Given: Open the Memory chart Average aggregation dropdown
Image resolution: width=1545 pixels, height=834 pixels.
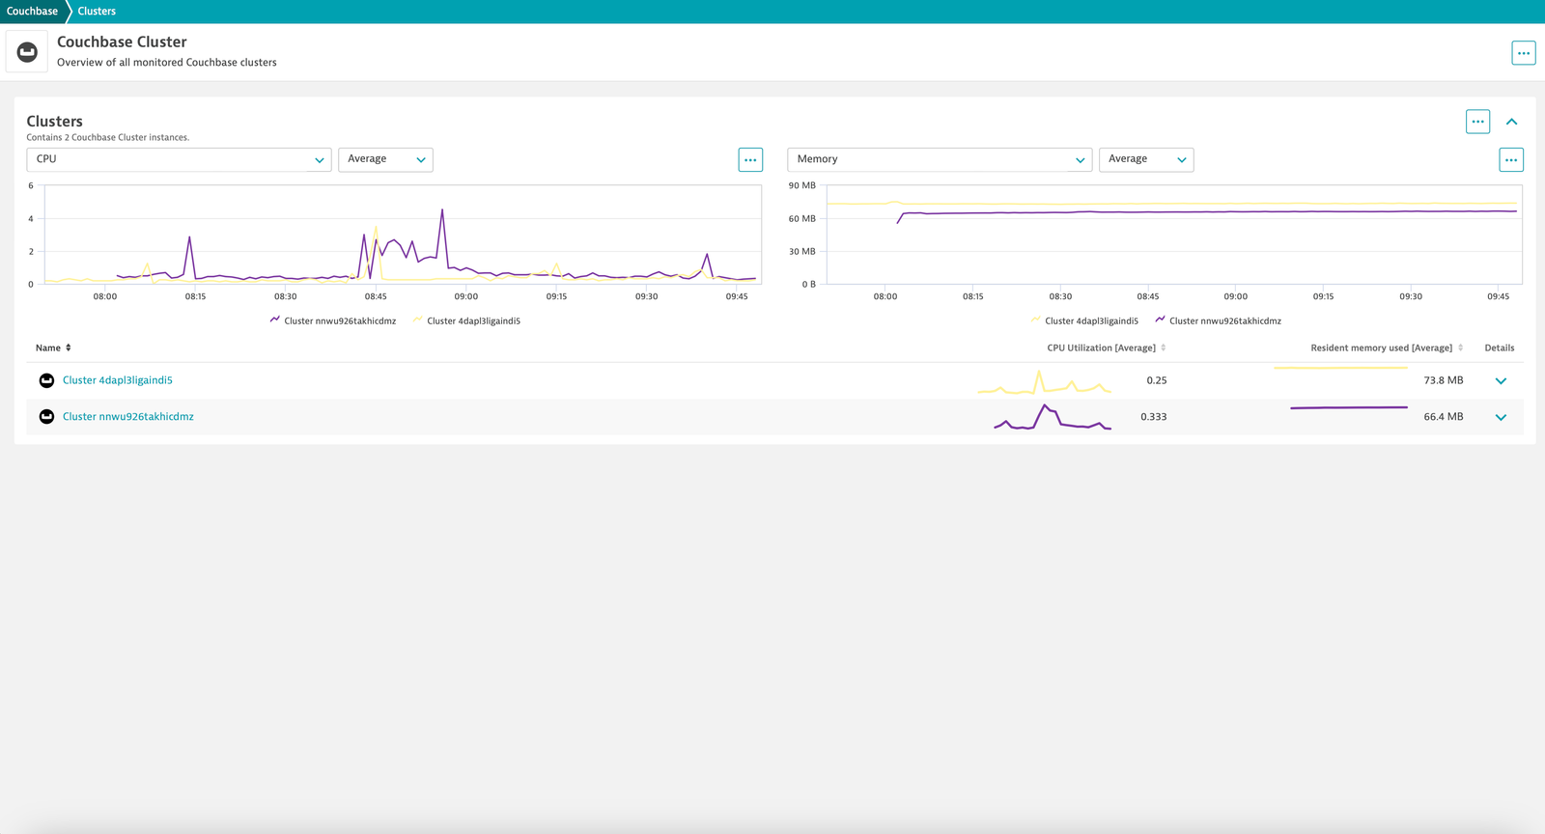Looking at the screenshot, I should pyautogui.click(x=1146, y=159).
